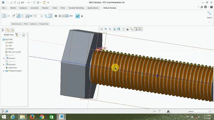Select the RIGHT datum plane in tree
The width and height of the screenshot is (214, 120).
pos(9,43)
